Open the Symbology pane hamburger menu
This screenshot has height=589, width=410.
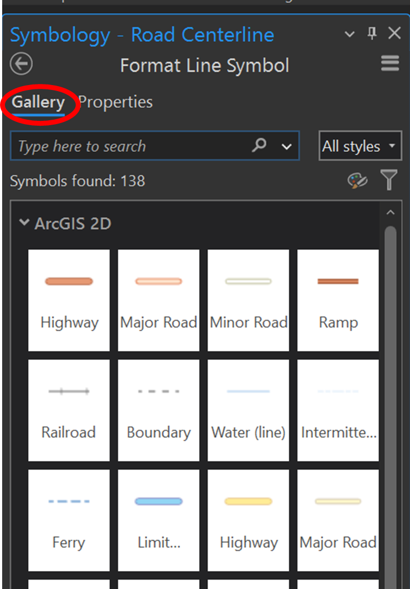[389, 63]
